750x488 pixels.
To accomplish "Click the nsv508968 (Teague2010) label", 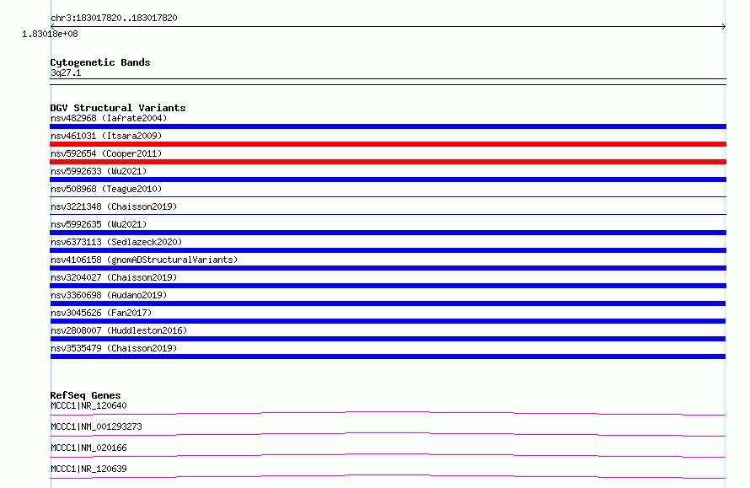I will pos(106,189).
